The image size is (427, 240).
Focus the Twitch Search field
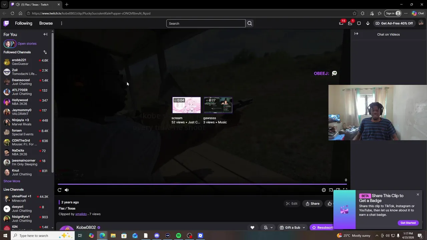coord(206,23)
